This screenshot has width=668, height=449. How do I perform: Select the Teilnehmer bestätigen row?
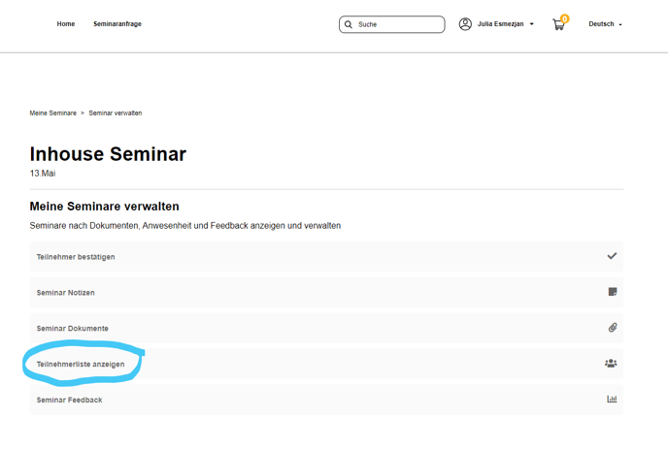(76, 257)
